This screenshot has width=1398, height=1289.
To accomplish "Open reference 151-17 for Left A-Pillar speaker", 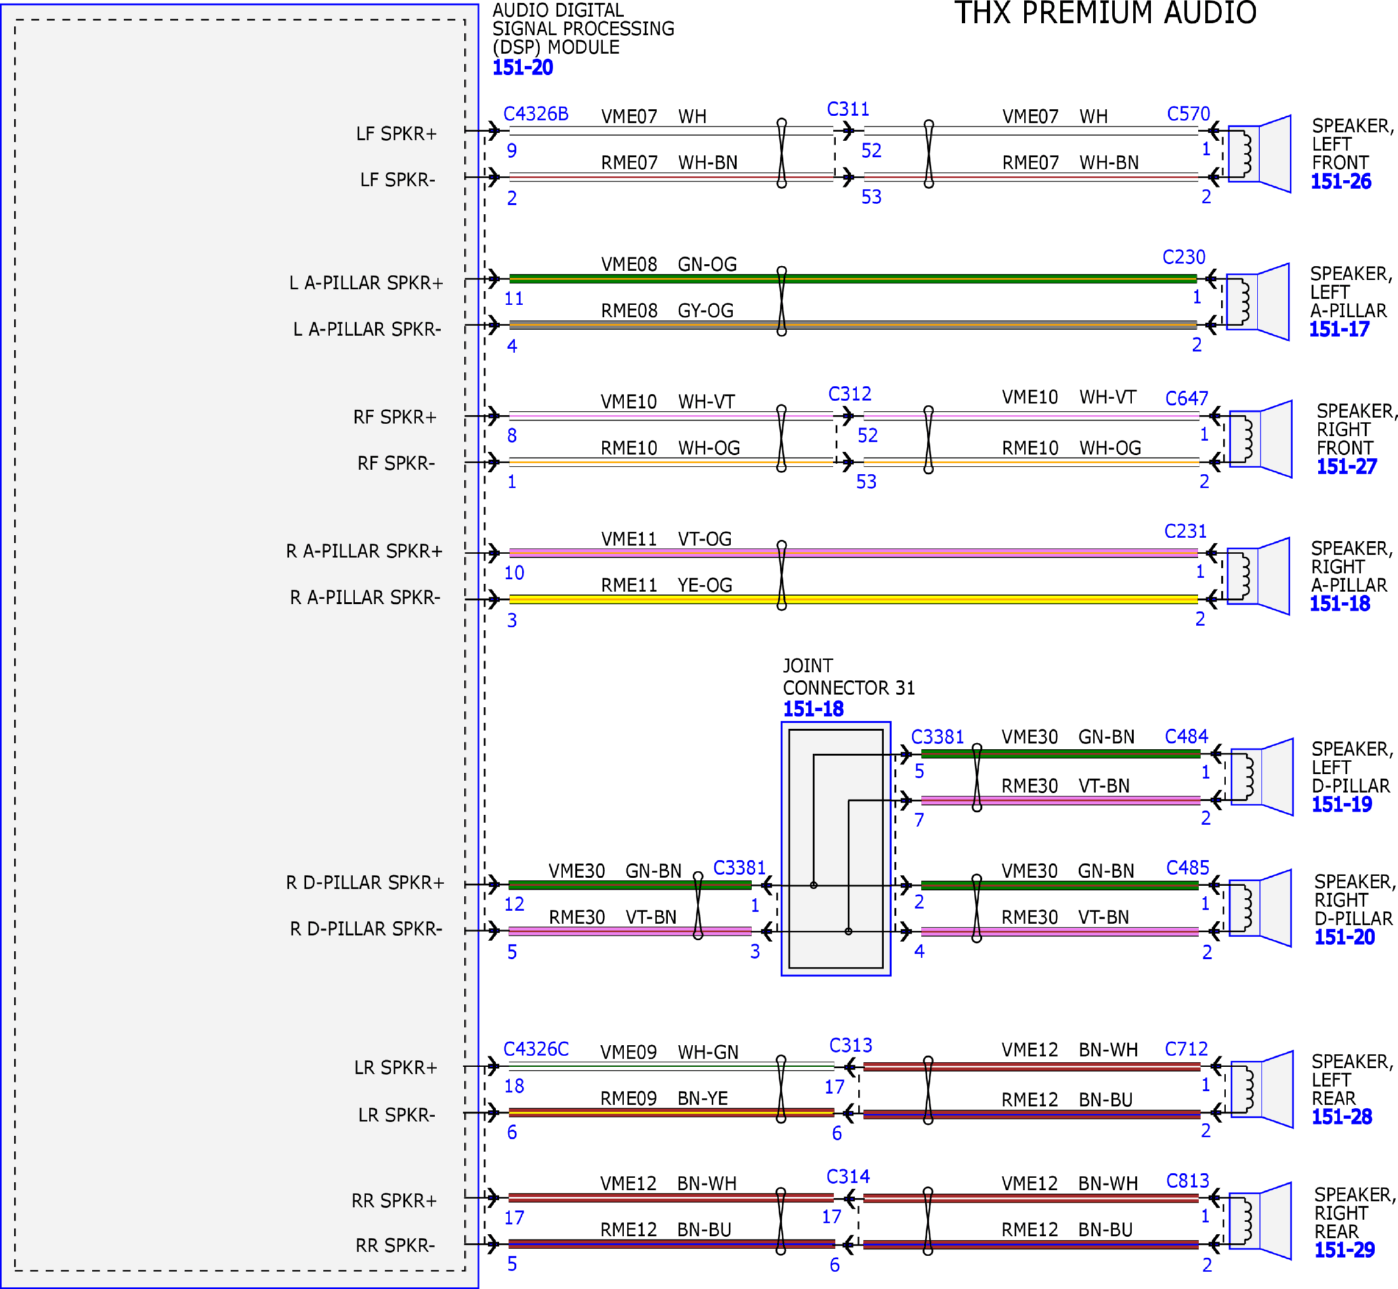I will click(x=1340, y=329).
